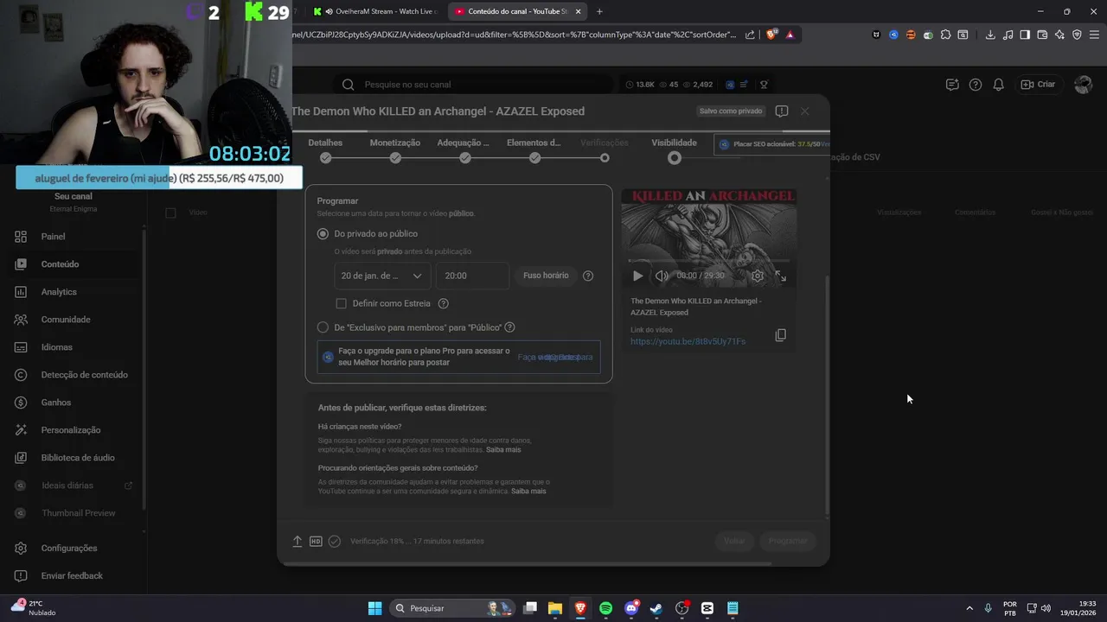This screenshot has width=1107, height=622.
Task: Open the browser hamburger menu
Action: [1094, 35]
